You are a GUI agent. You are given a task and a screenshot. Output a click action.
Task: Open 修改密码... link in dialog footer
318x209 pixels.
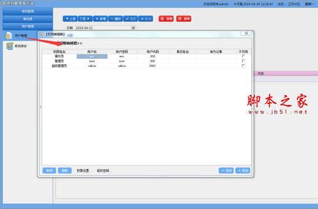[x=104, y=171]
